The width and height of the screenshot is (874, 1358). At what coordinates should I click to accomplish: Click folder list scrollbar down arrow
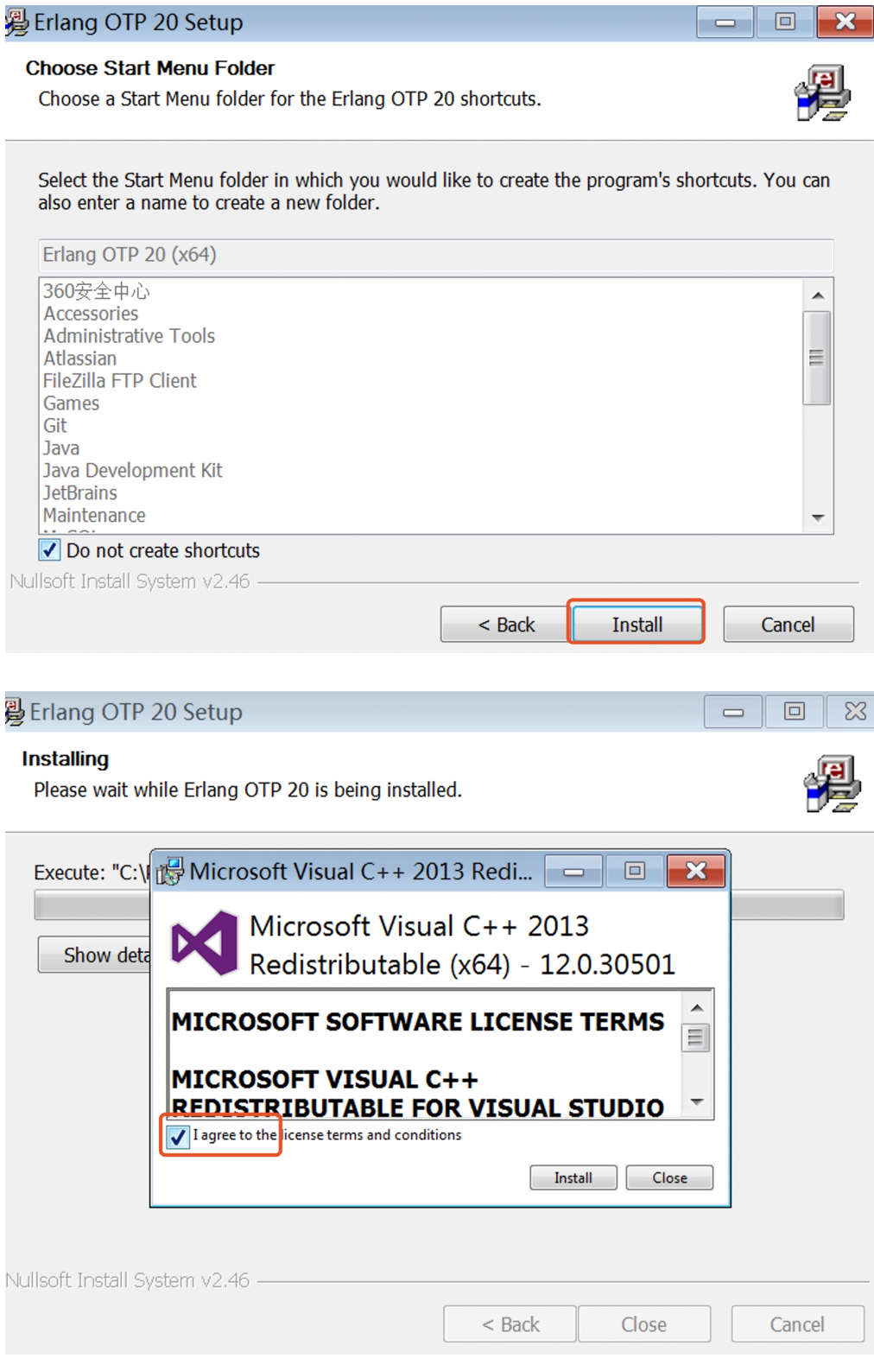tap(817, 517)
